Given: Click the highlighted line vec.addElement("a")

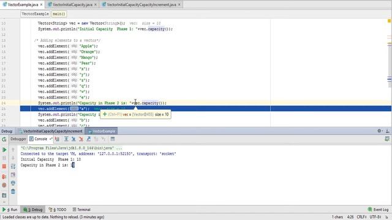Looking at the screenshot, I should click(x=206, y=109).
